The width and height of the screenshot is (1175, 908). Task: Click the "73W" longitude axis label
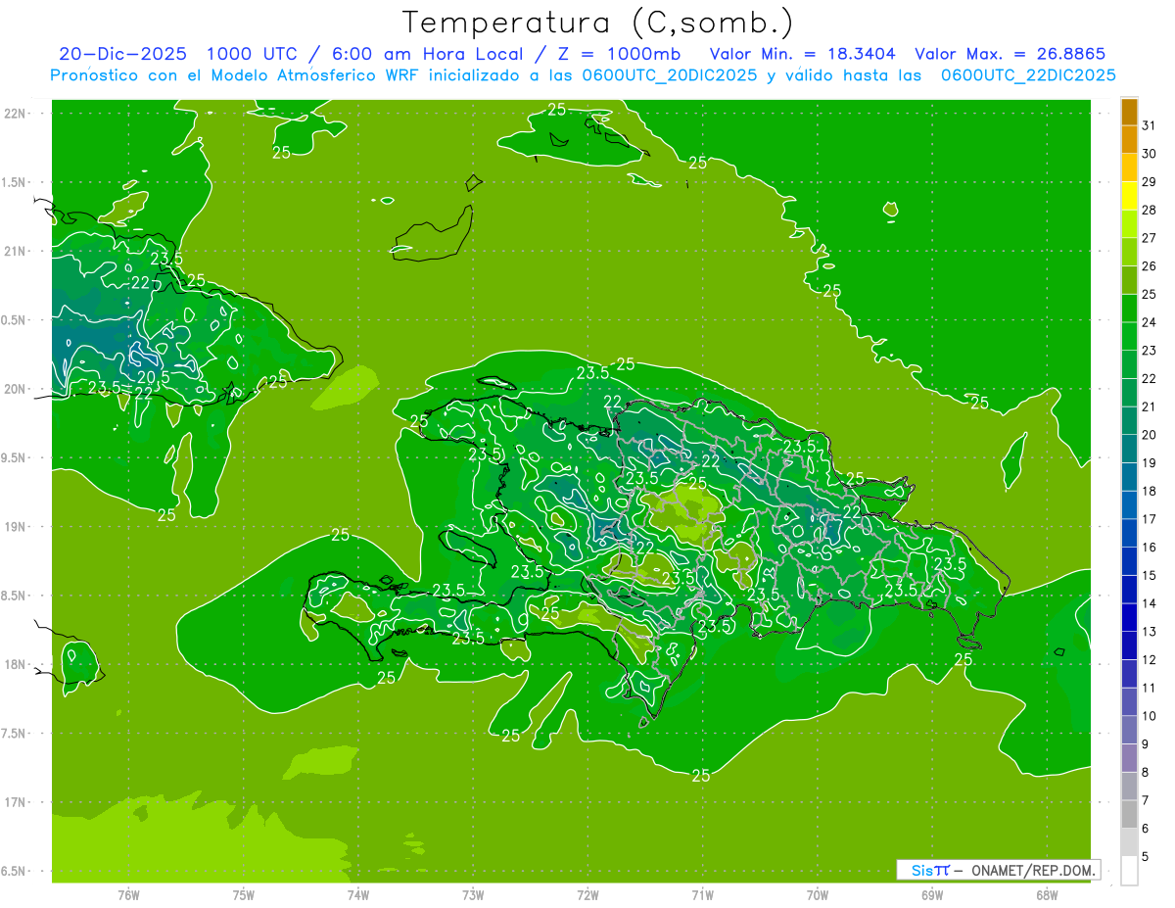click(473, 895)
